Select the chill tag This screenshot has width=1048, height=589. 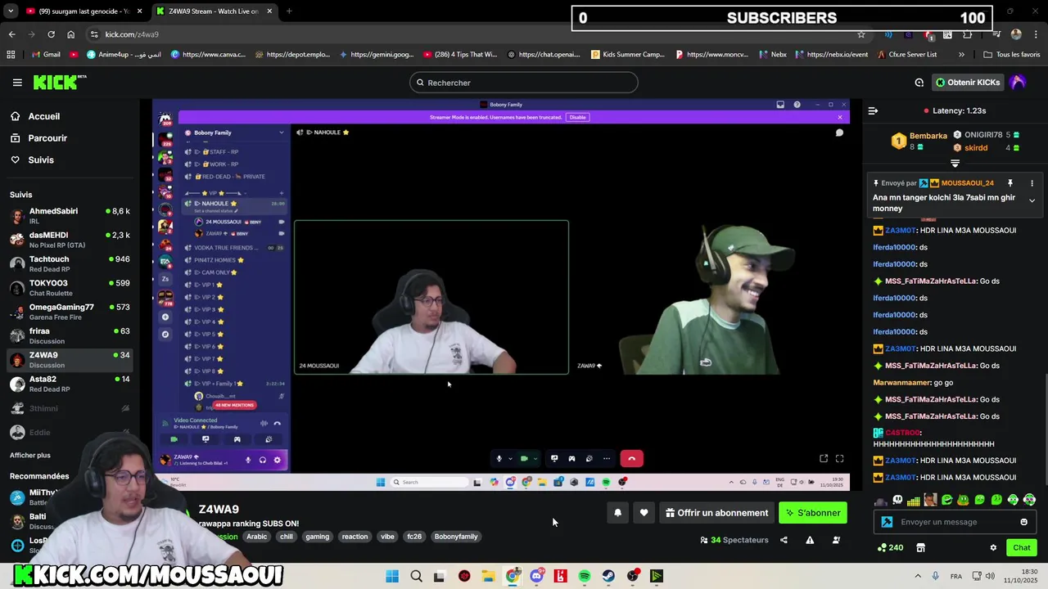pyautogui.click(x=286, y=537)
